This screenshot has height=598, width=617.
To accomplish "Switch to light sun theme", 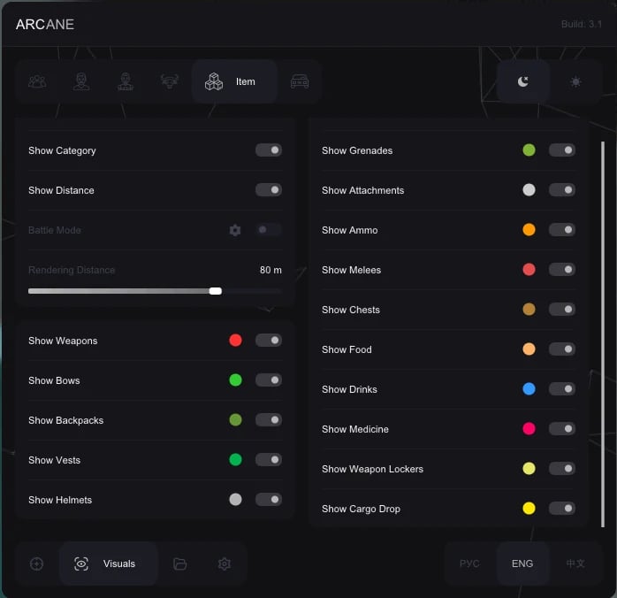I will [575, 81].
